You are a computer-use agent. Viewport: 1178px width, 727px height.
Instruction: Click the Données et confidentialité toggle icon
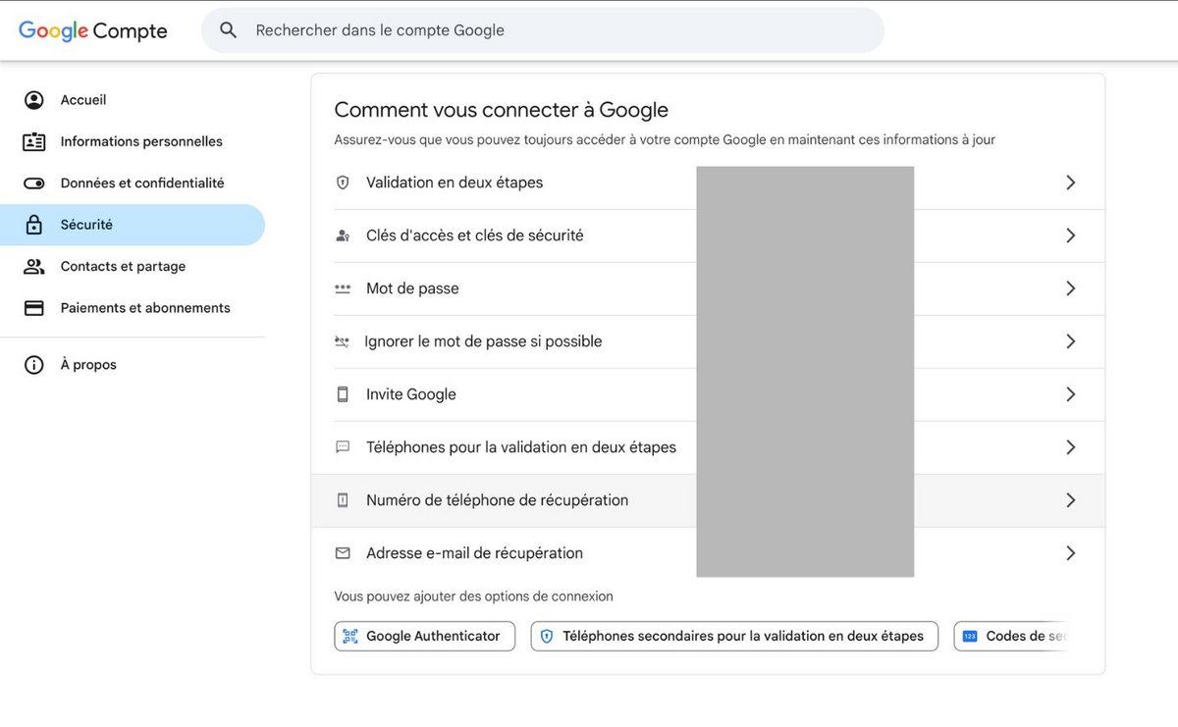[x=34, y=183]
